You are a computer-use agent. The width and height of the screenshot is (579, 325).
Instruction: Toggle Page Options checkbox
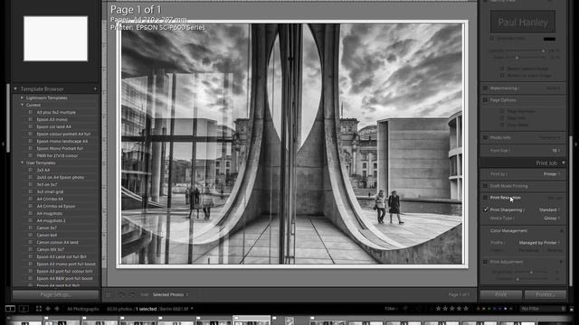pyautogui.click(x=485, y=100)
